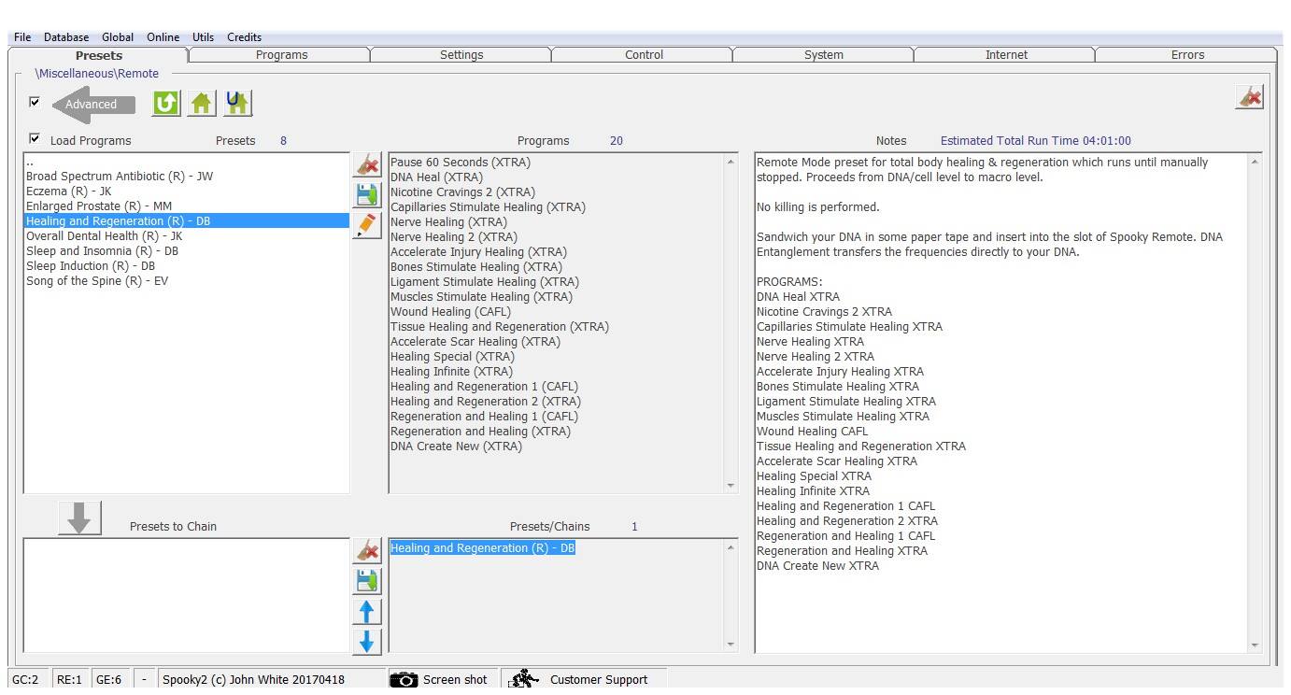
Task: Select Eczema (R) - JK preset
Action: point(186,191)
